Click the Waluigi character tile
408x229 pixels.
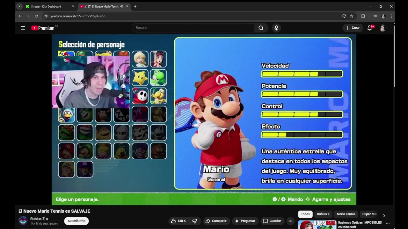pyautogui.click(x=85, y=169)
